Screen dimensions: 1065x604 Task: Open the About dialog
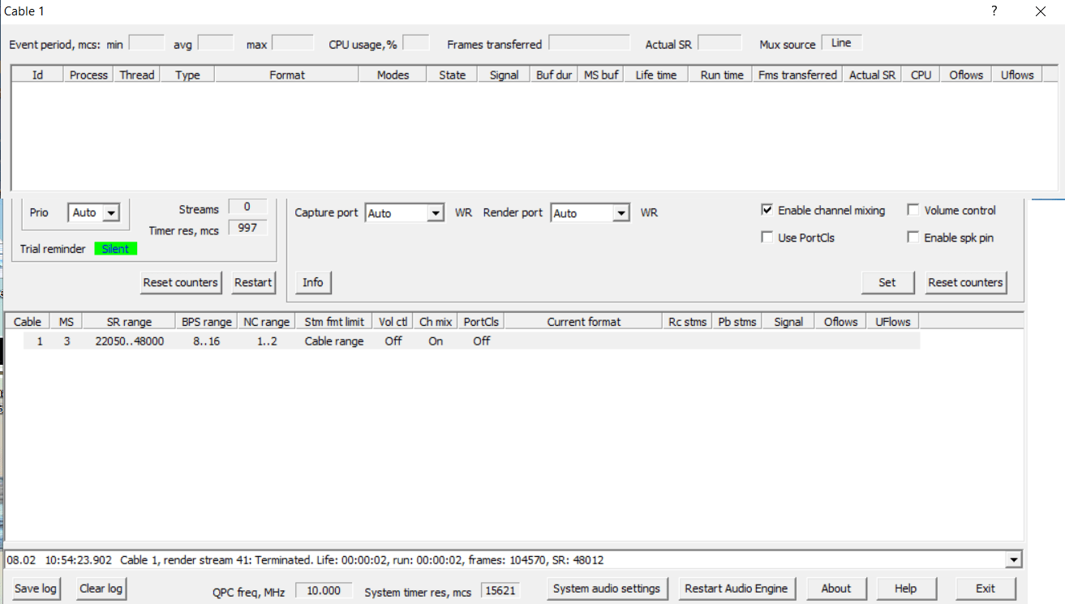[x=836, y=588]
